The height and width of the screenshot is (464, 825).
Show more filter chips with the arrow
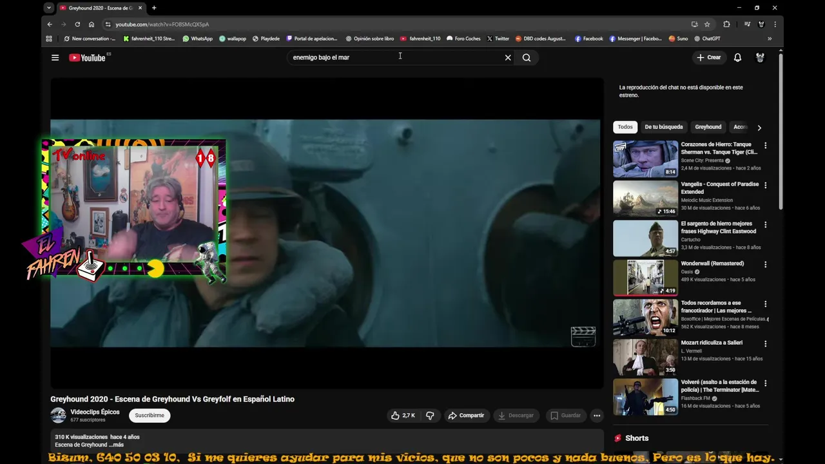[x=759, y=128]
